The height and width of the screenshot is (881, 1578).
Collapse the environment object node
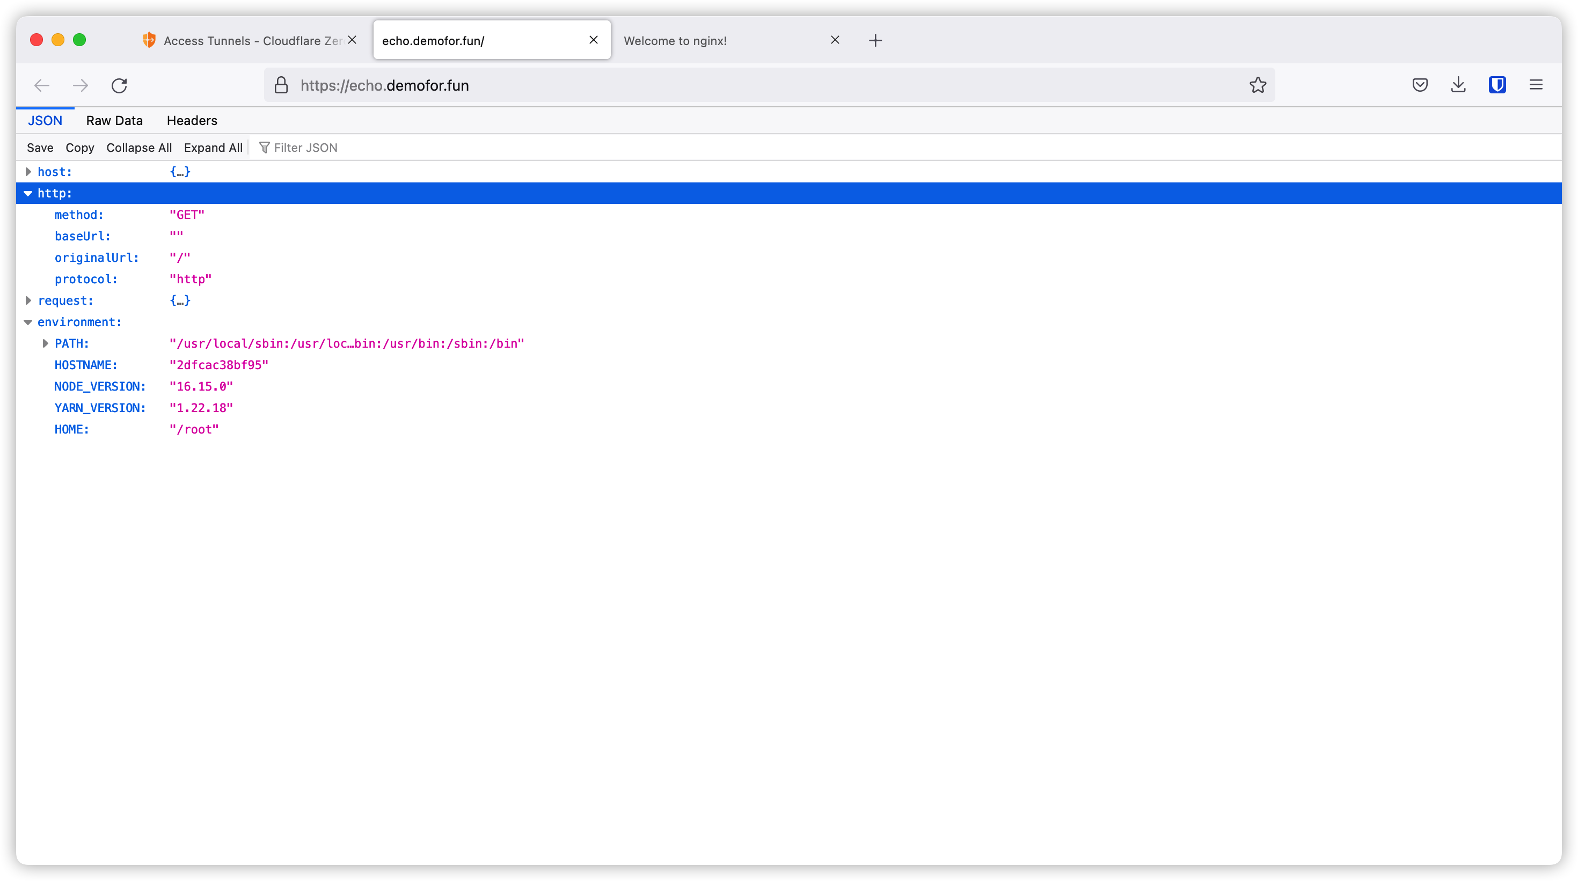coord(28,322)
